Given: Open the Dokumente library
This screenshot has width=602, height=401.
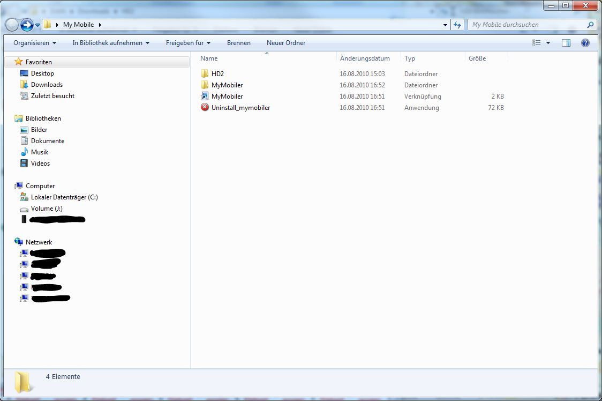Looking at the screenshot, I should [48, 140].
